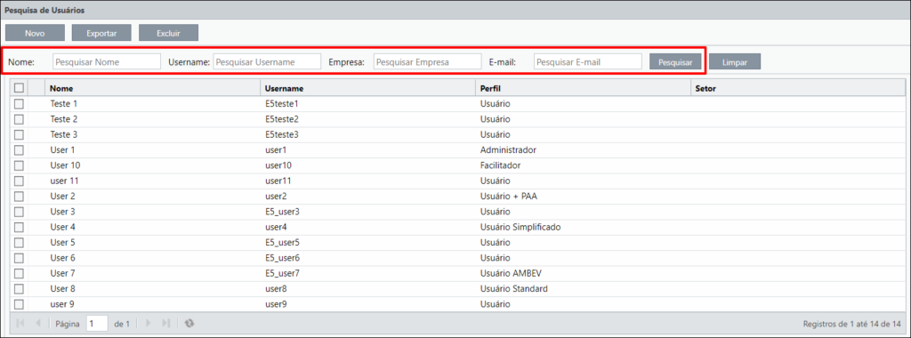Tick the checkbox for user 11
911x338 pixels.
20,181
